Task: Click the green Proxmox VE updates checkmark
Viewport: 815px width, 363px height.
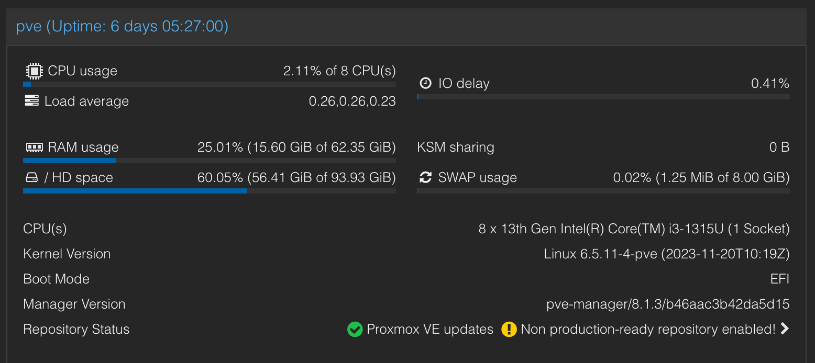Action: pos(355,330)
